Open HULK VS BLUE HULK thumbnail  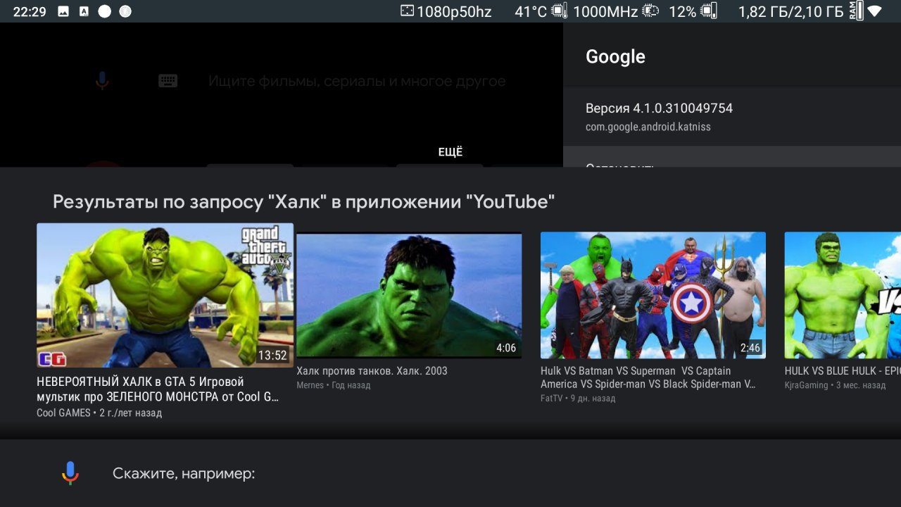coord(843,296)
